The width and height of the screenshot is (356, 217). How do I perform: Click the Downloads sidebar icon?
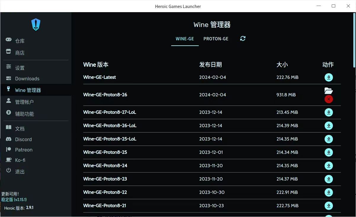tap(9, 78)
